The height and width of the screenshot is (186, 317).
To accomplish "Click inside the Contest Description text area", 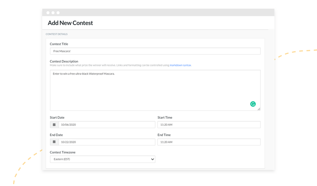I will coord(155,90).
